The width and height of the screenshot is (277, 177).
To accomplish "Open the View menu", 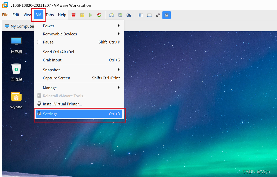I will click(x=28, y=15).
